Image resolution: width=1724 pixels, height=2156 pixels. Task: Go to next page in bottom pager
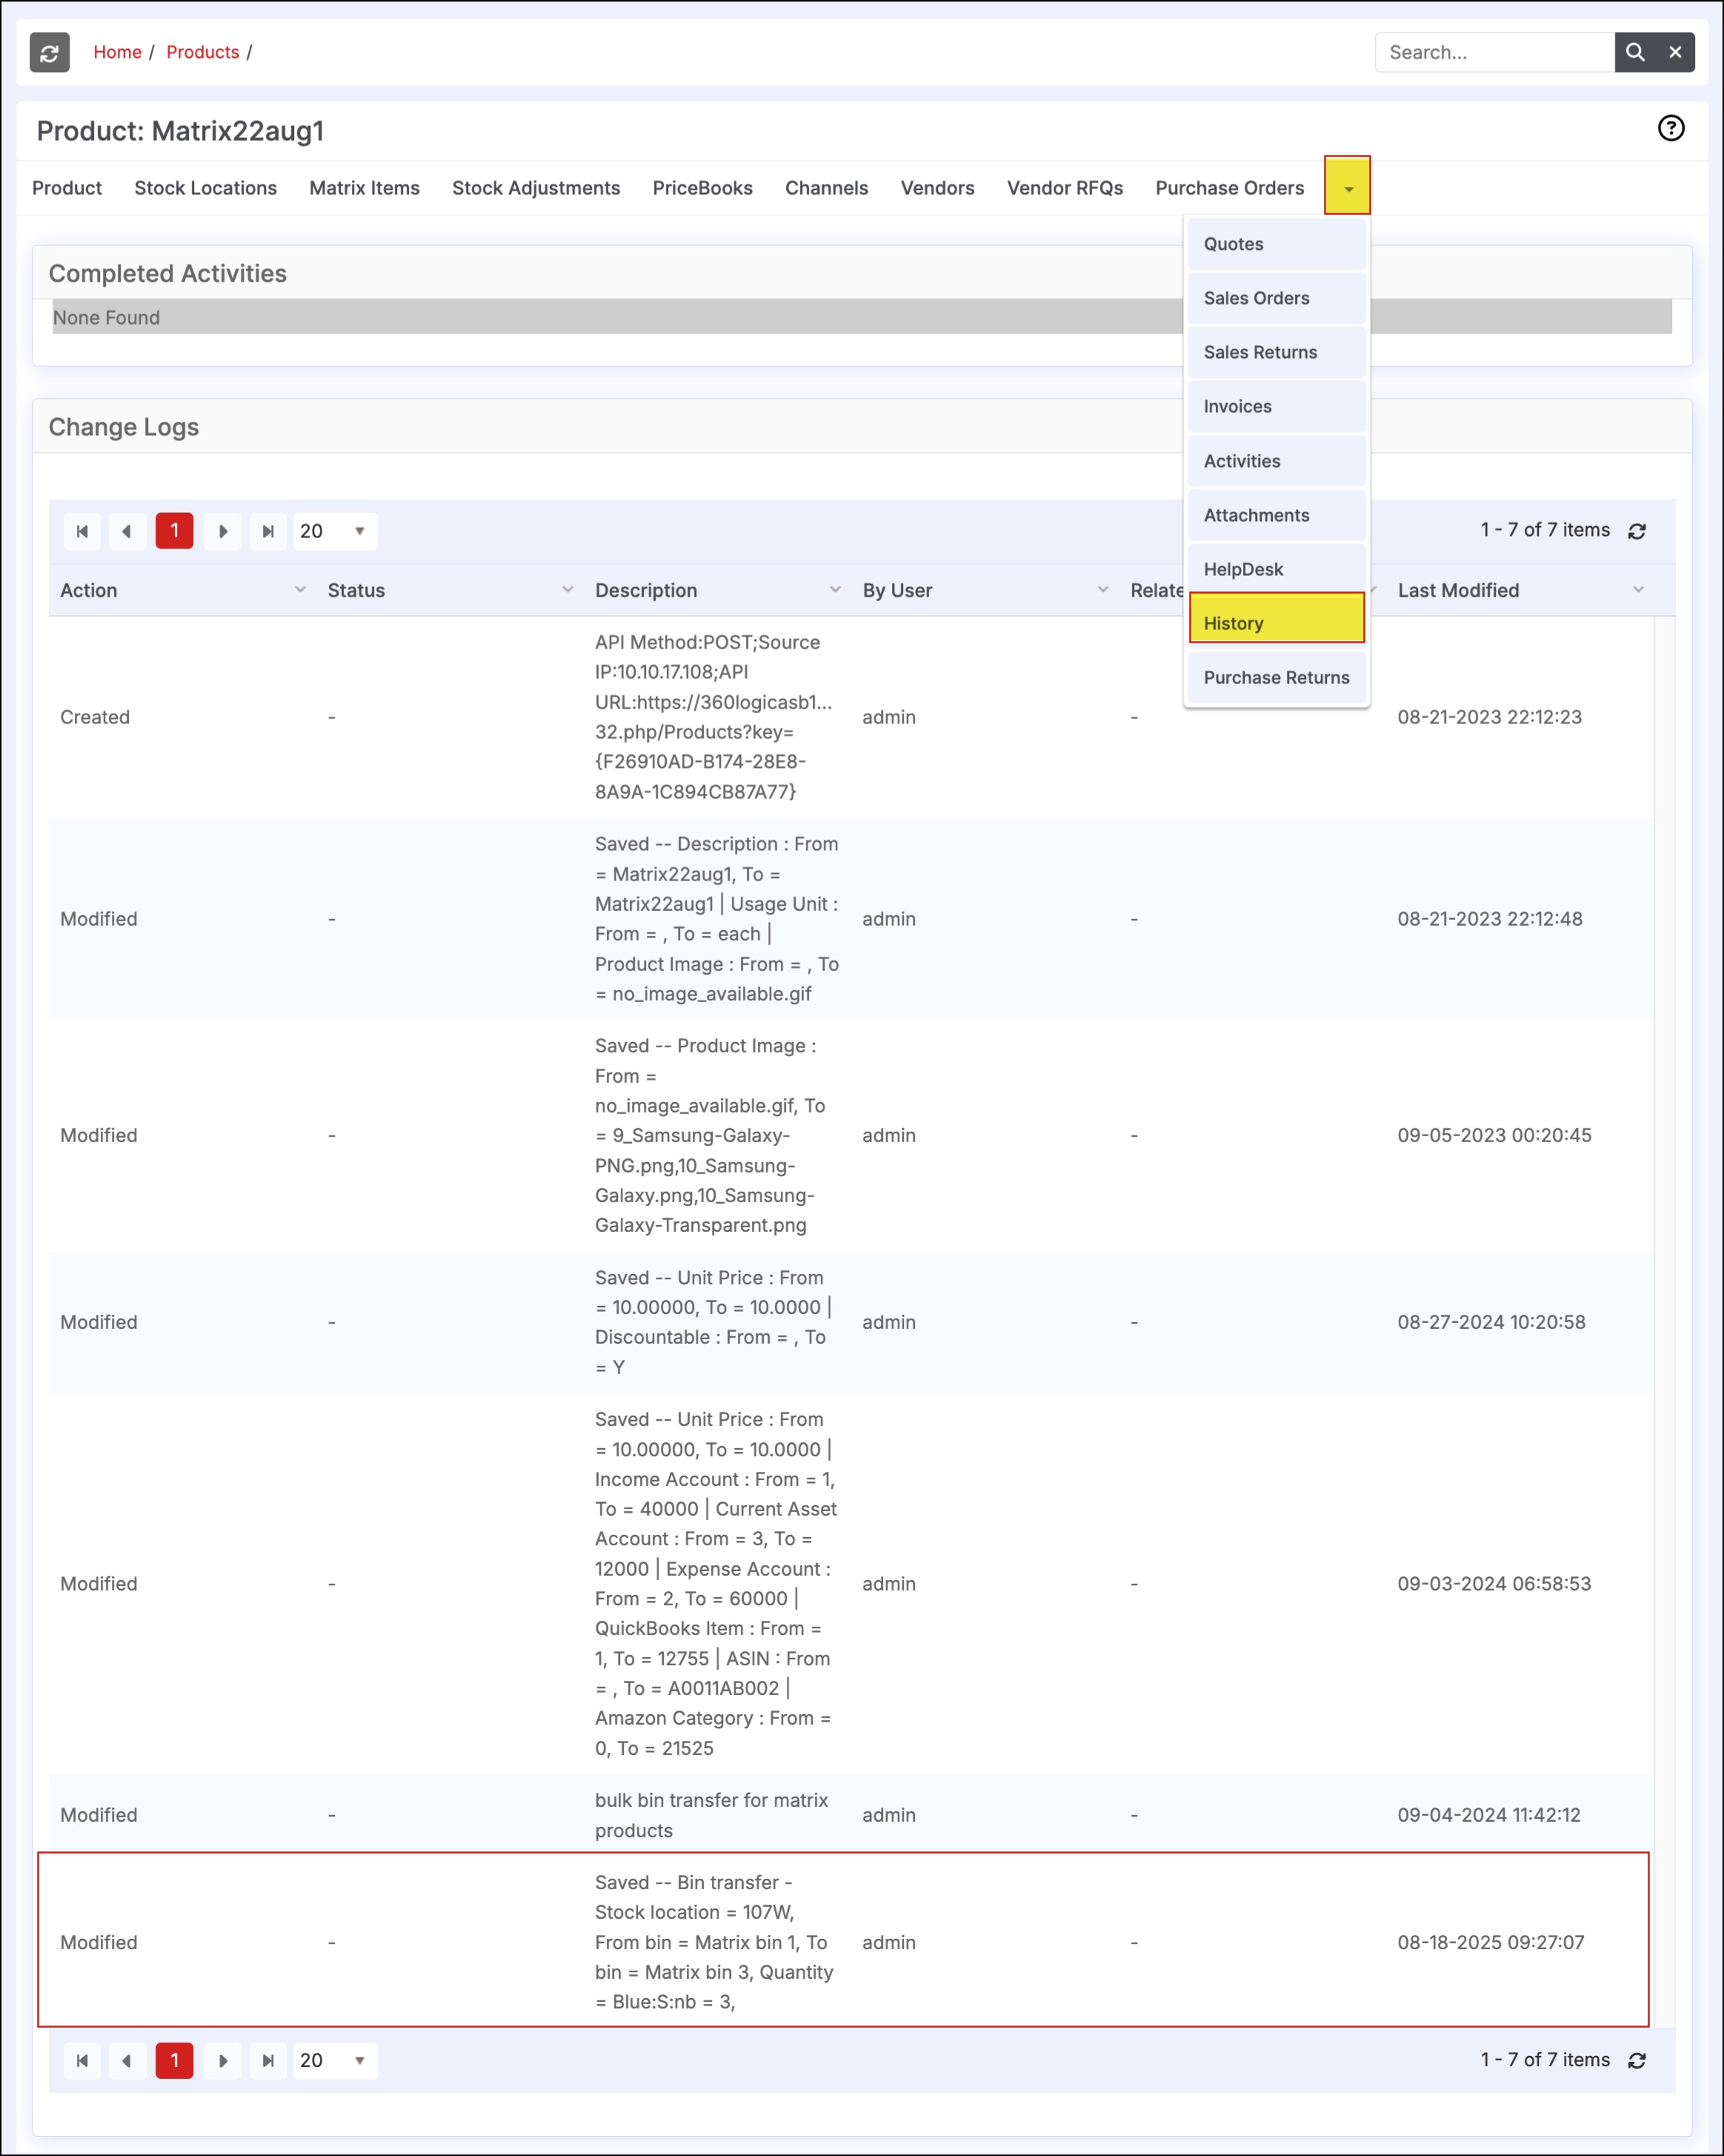[223, 2060]
